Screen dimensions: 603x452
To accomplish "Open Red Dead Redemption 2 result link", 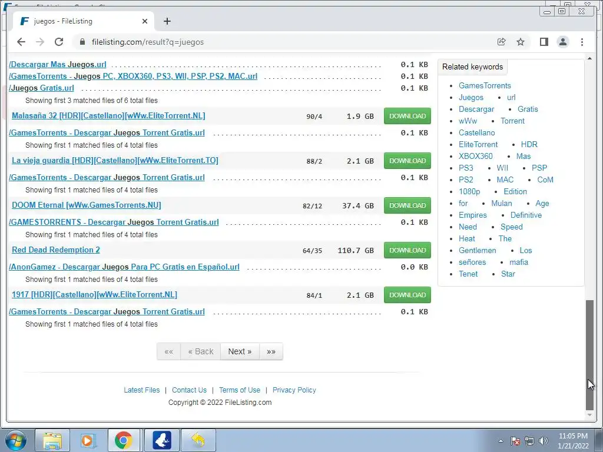I will [56, 250].
